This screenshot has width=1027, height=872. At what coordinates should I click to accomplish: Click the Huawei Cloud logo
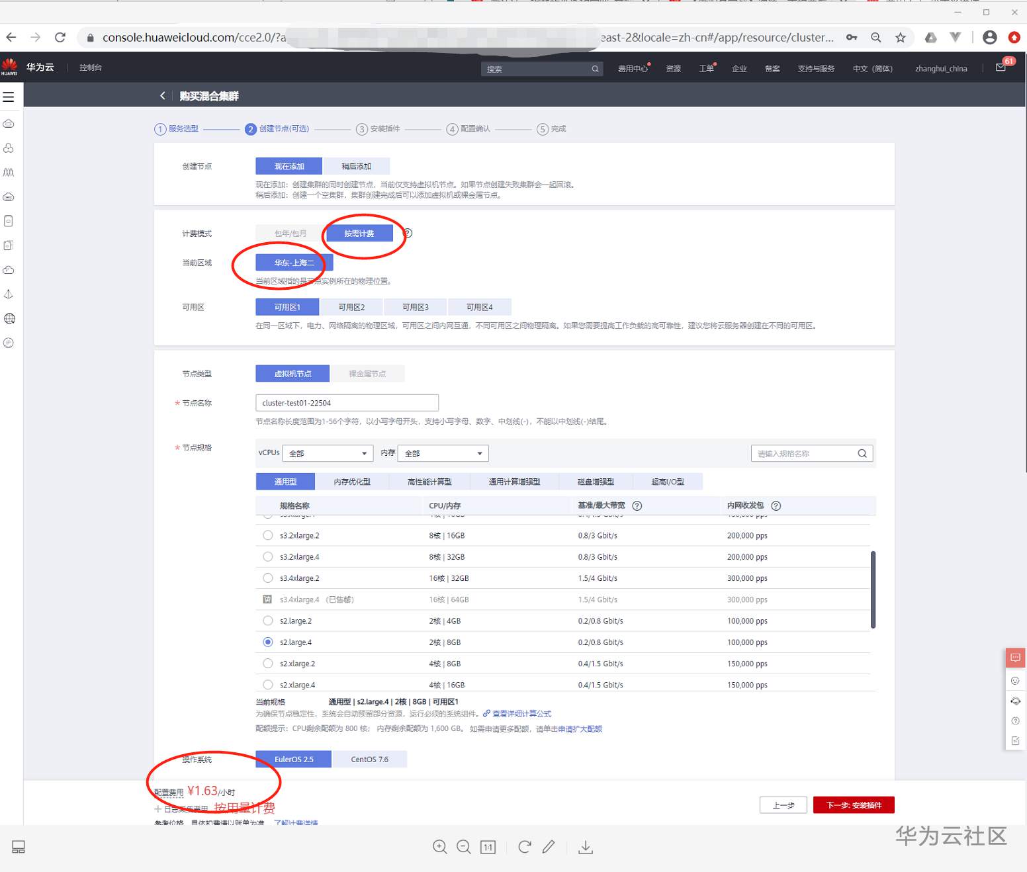[x=9, y=67]
